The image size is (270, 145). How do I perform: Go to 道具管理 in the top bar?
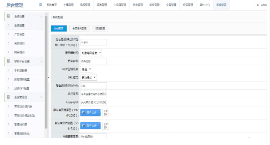[102, 5]
